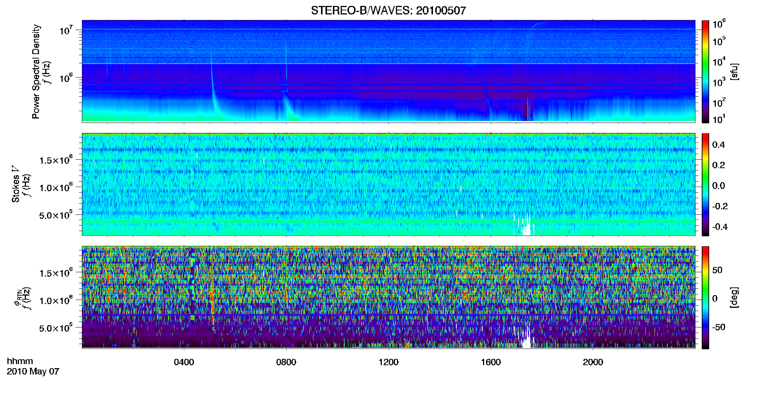Click the 0400 time tick label
This screenshot has width=777, height=400.
click(184, 362)
